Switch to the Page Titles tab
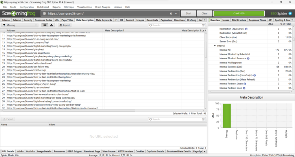Screen dimensions: 295x157 [x=67, y=20]
